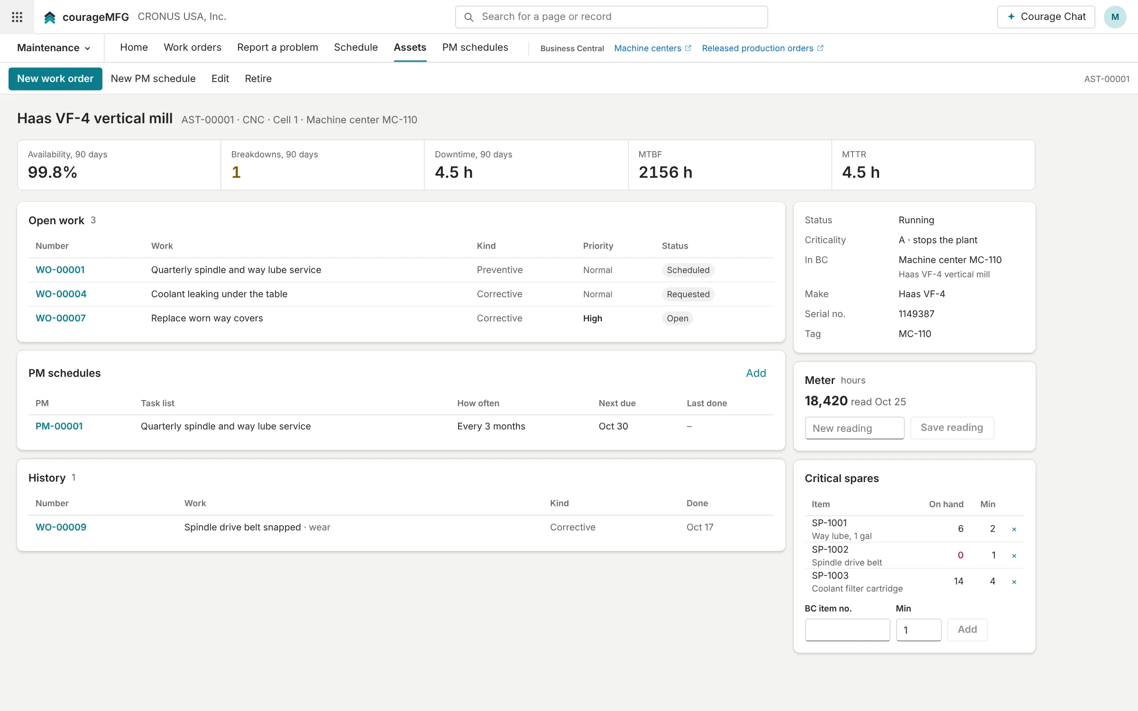The width and height of the screenshot is (1138, 711).
Task: Click the Open status badge
Action: click(678, 319)
